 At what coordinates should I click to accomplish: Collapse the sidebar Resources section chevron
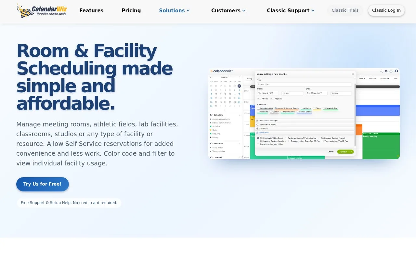(240, 144)
